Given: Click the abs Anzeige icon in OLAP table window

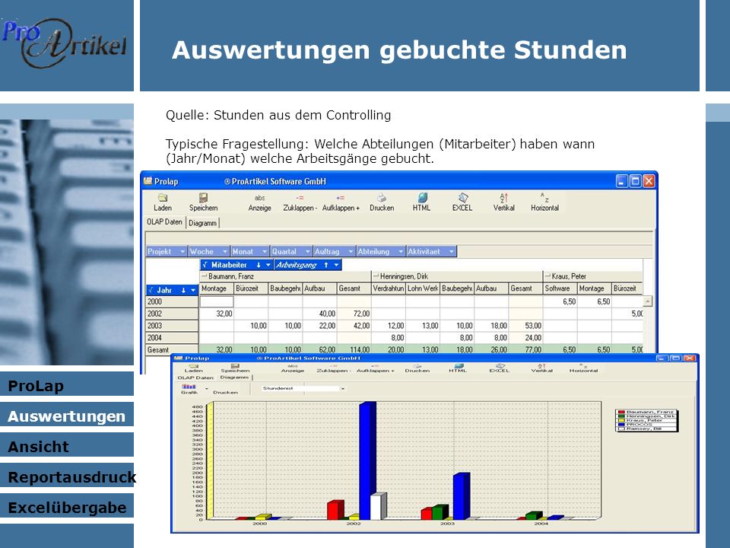Looking at the screenshot, I should pos(259,198).
